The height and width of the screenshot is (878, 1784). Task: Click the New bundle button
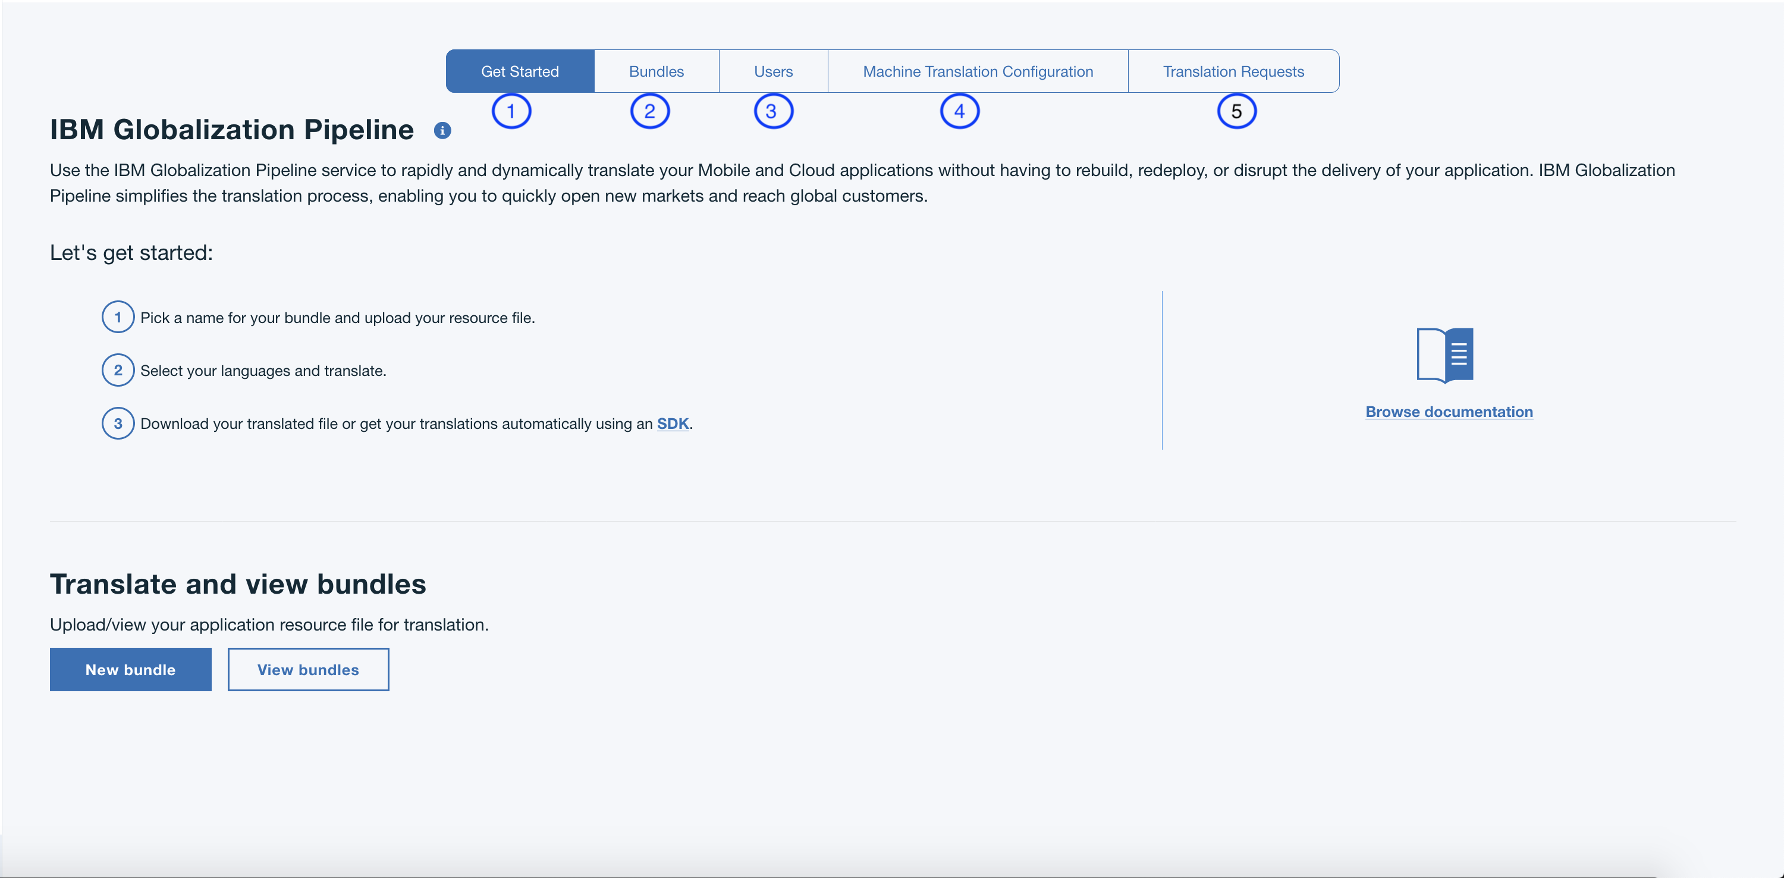(x=130, y=670)
